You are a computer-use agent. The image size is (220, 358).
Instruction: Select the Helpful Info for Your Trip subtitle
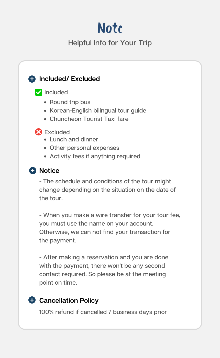[x=110, y=43]
